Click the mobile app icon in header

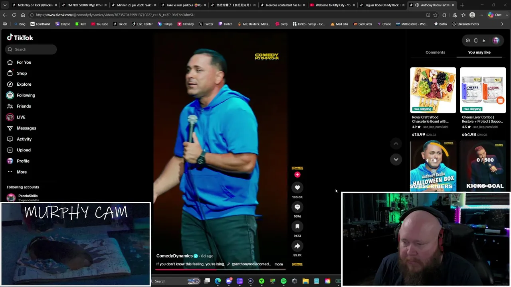[476, 40]
